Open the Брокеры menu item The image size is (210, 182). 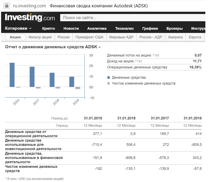coord(174,28)
